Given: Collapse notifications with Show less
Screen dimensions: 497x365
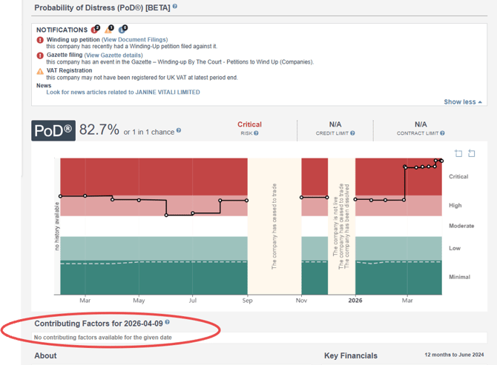Looking at the screenshot, I should click(x=463, y=101).
